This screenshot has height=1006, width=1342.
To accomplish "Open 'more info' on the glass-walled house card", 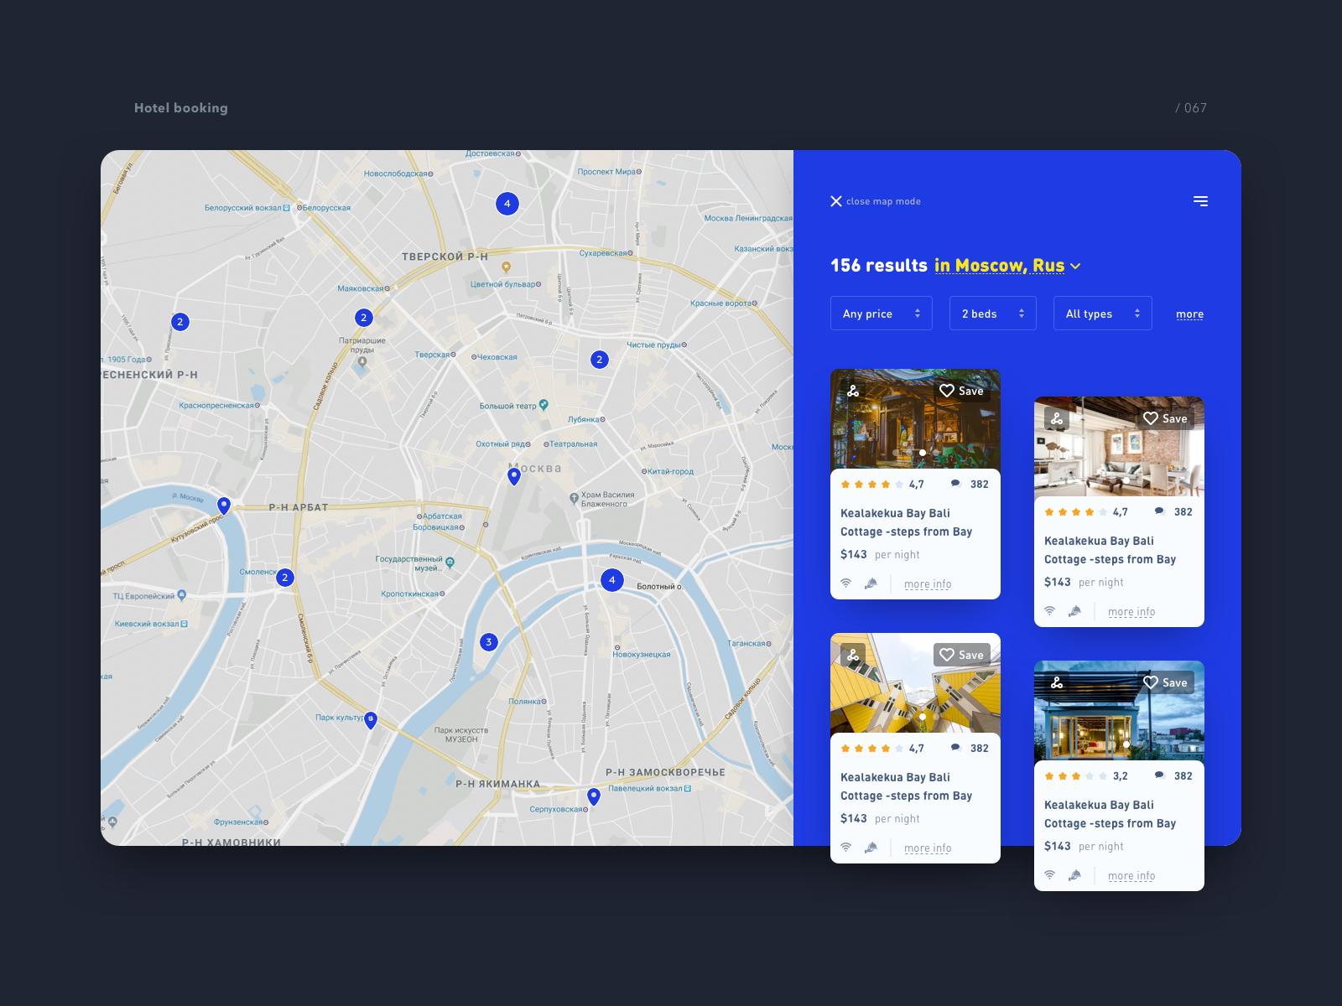I will (1131, 876).
